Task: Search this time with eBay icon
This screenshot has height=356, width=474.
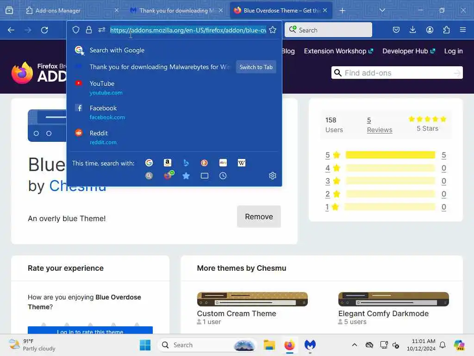Action: click(223, 163)
